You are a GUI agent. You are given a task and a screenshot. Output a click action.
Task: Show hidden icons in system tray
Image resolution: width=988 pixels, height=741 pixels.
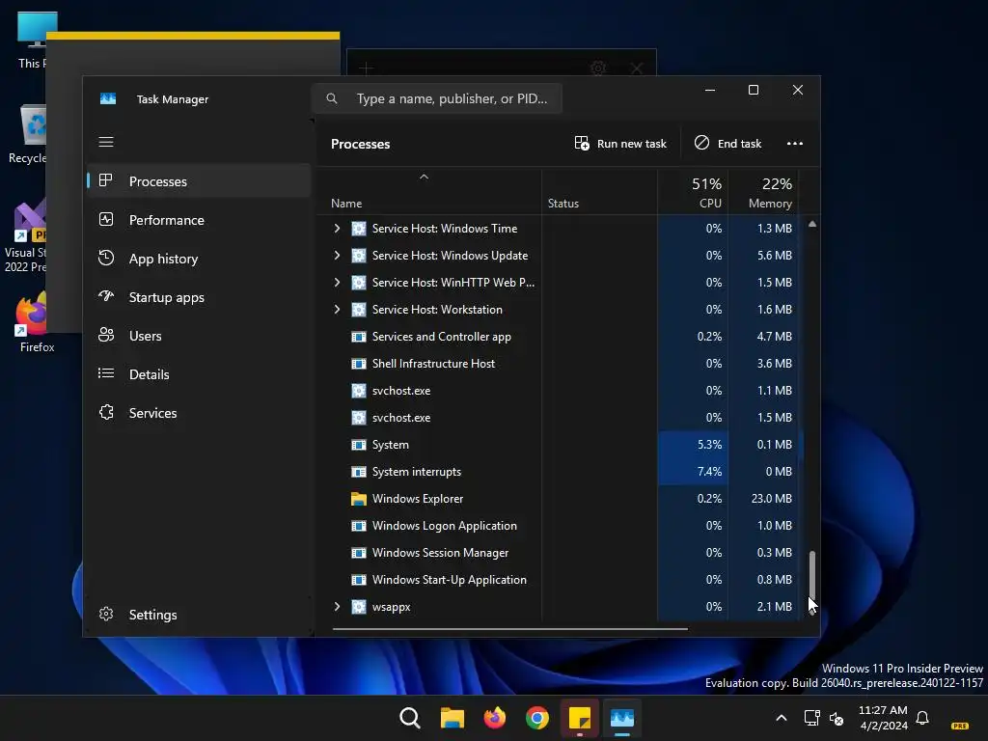[782, 718]
